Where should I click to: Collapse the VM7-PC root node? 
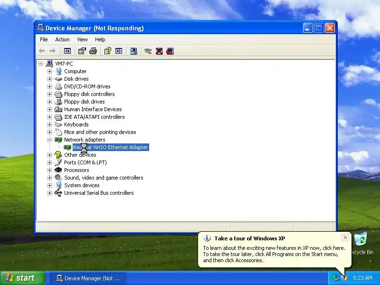40,64
